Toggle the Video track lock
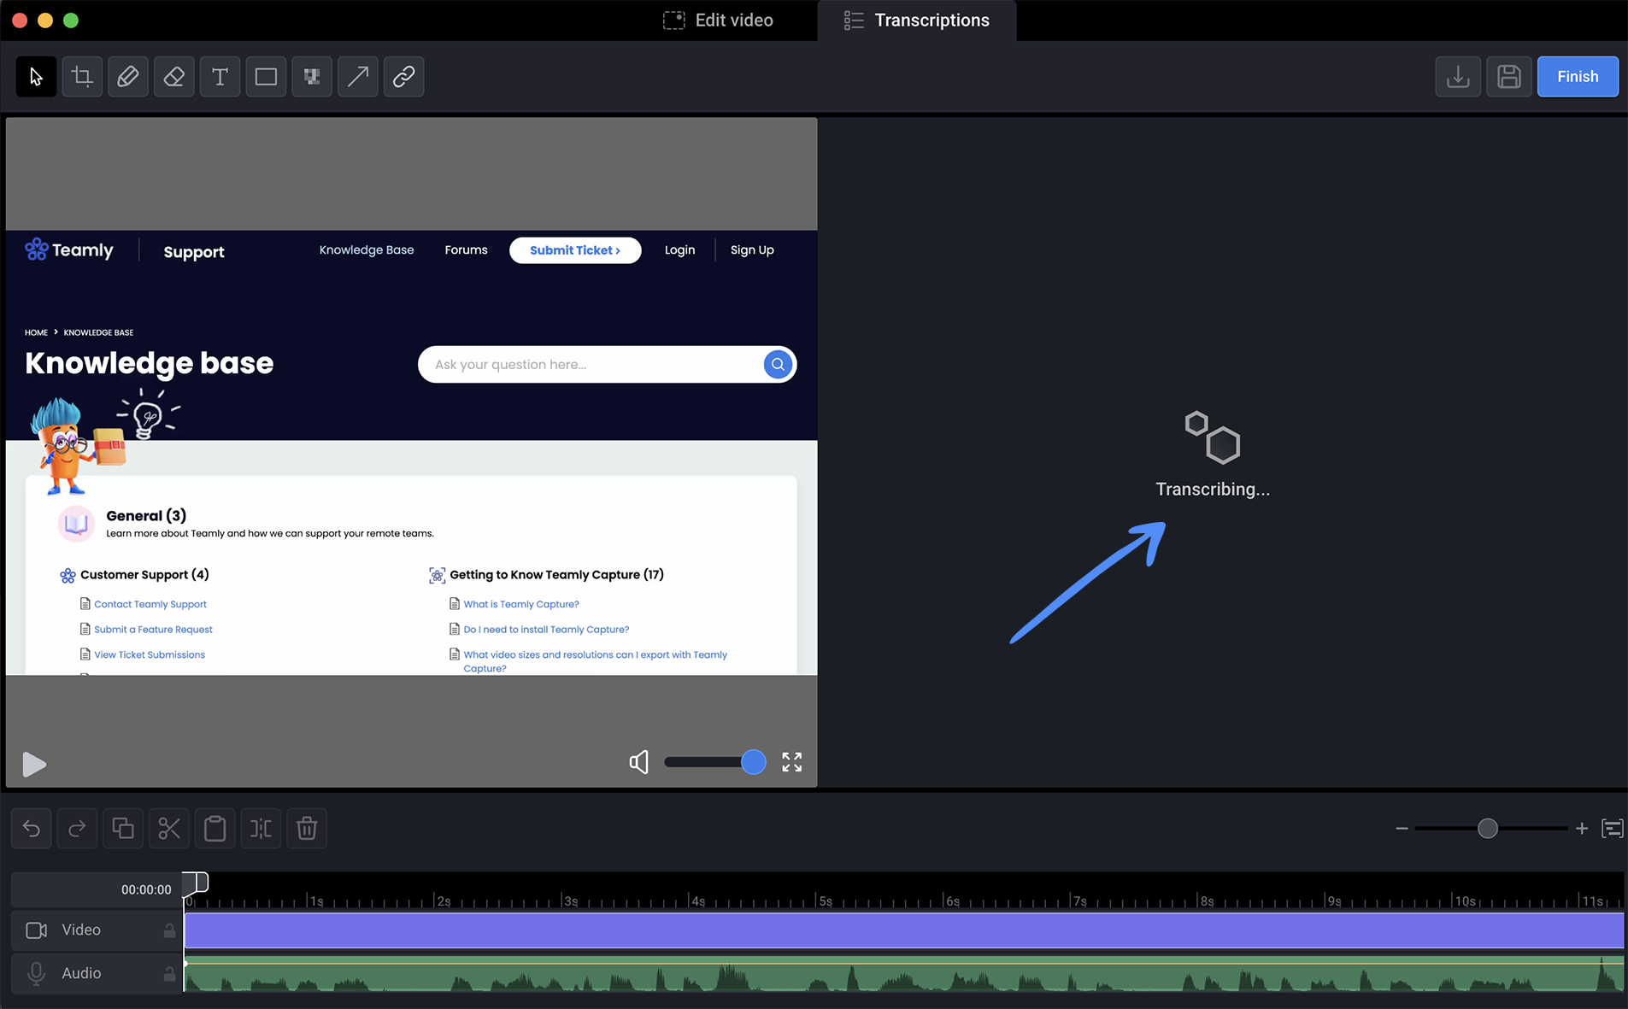The image size is (1628, 1009). click(x=169, y=930)
